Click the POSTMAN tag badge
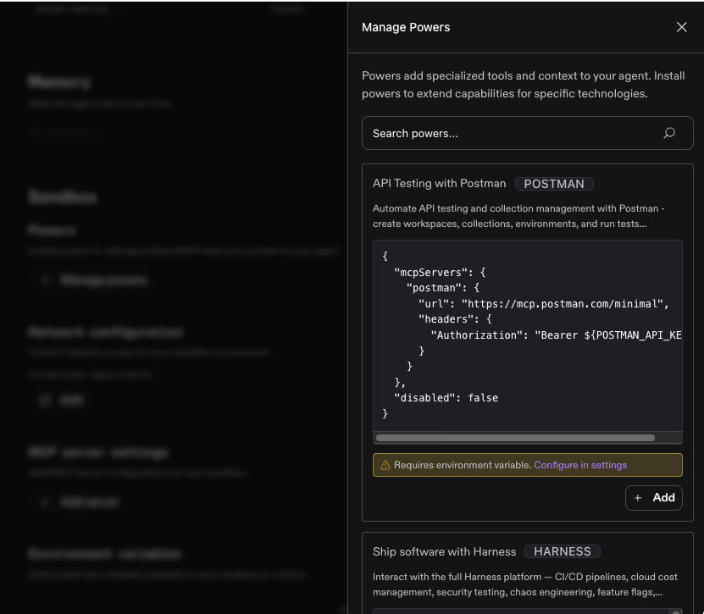Viewport: 704px width, 614px height. [554, 184]
